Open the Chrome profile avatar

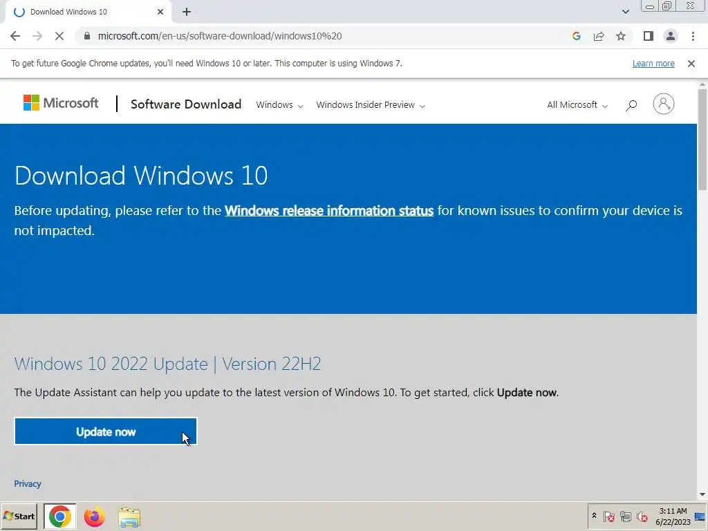pos(671,36)
